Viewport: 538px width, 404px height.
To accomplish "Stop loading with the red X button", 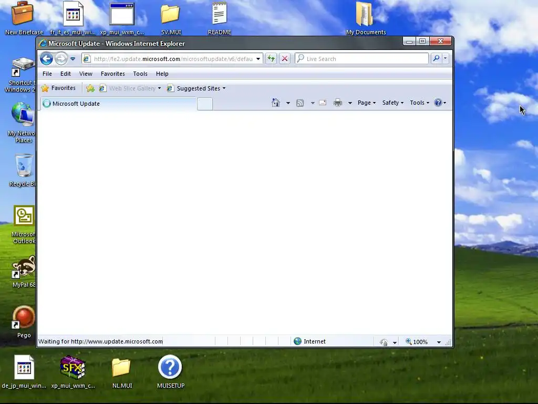I will tap(284, 58).
